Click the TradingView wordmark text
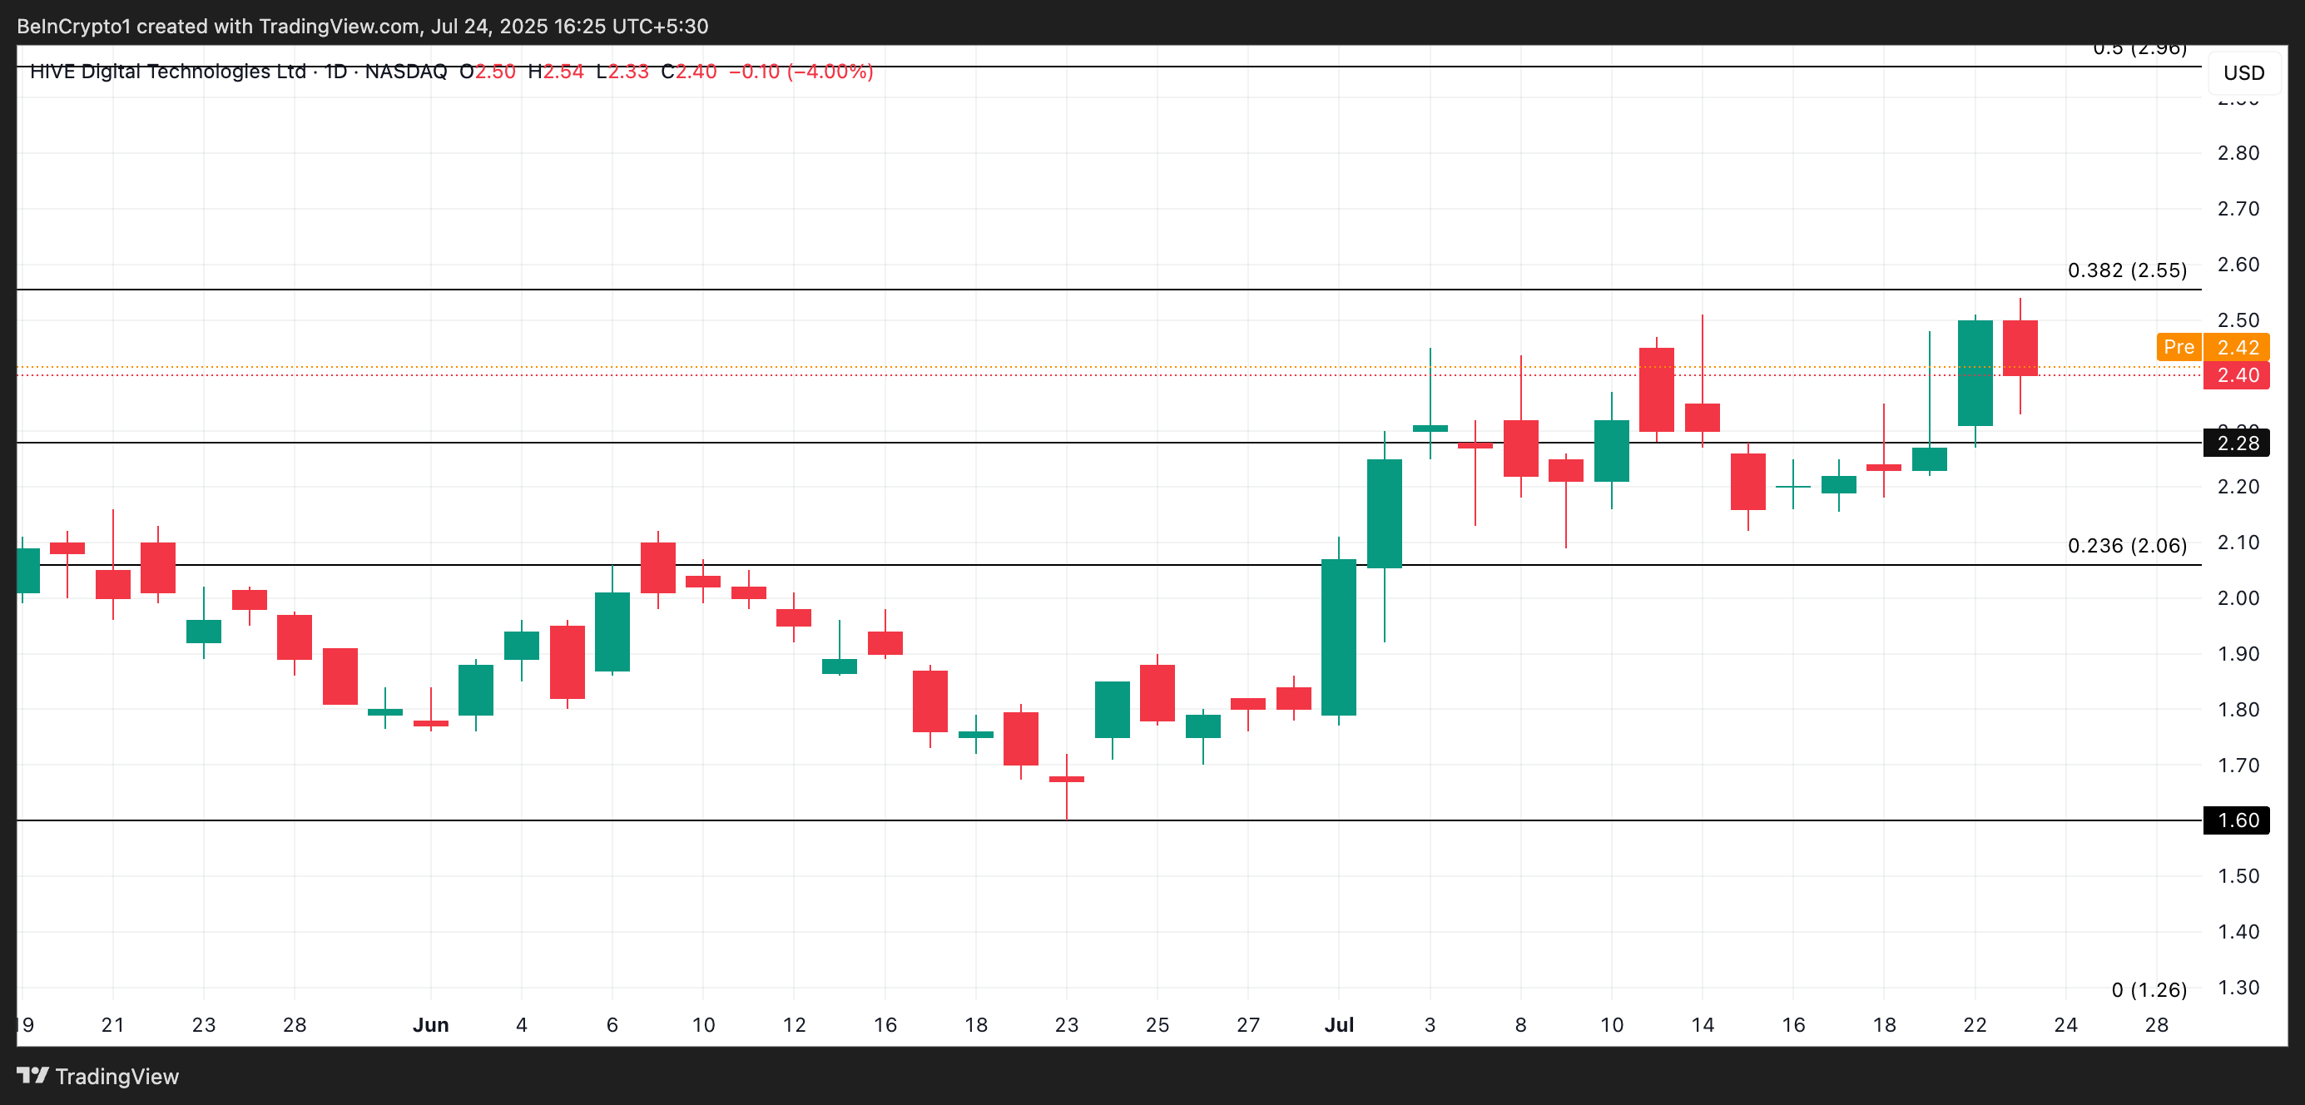This screenshot has width=2305, height=1105. [117, 1077]
